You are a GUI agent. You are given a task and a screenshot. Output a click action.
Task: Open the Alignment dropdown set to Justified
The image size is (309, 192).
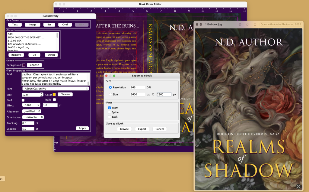[x=31, y=111]
